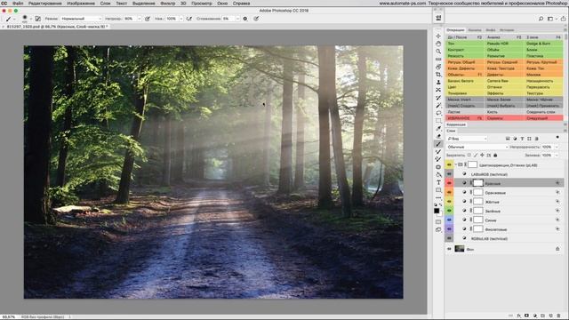Switch to the Операции tab
This screenshot has width=569, height=320.
click(455, 30)
